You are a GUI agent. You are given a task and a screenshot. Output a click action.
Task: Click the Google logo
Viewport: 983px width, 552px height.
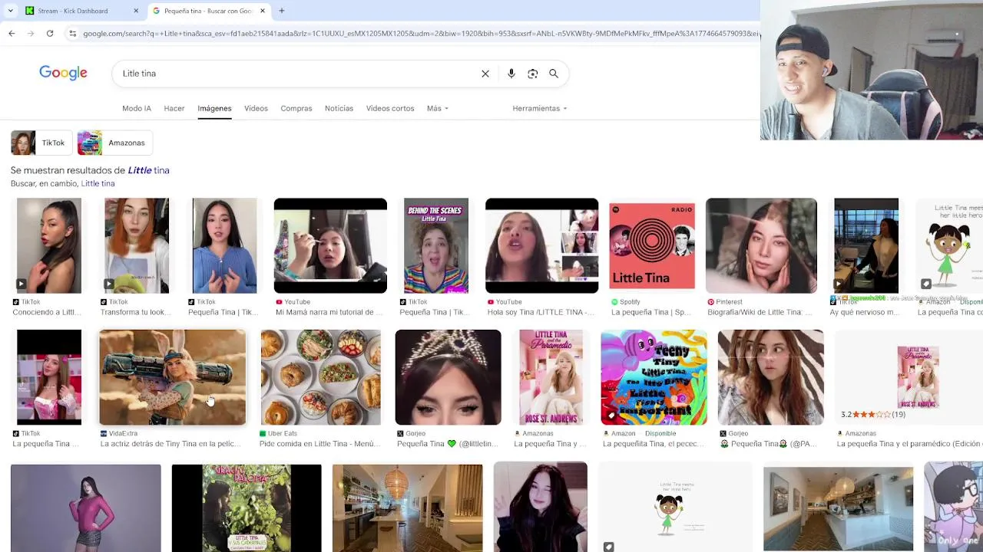coord(63,73)
